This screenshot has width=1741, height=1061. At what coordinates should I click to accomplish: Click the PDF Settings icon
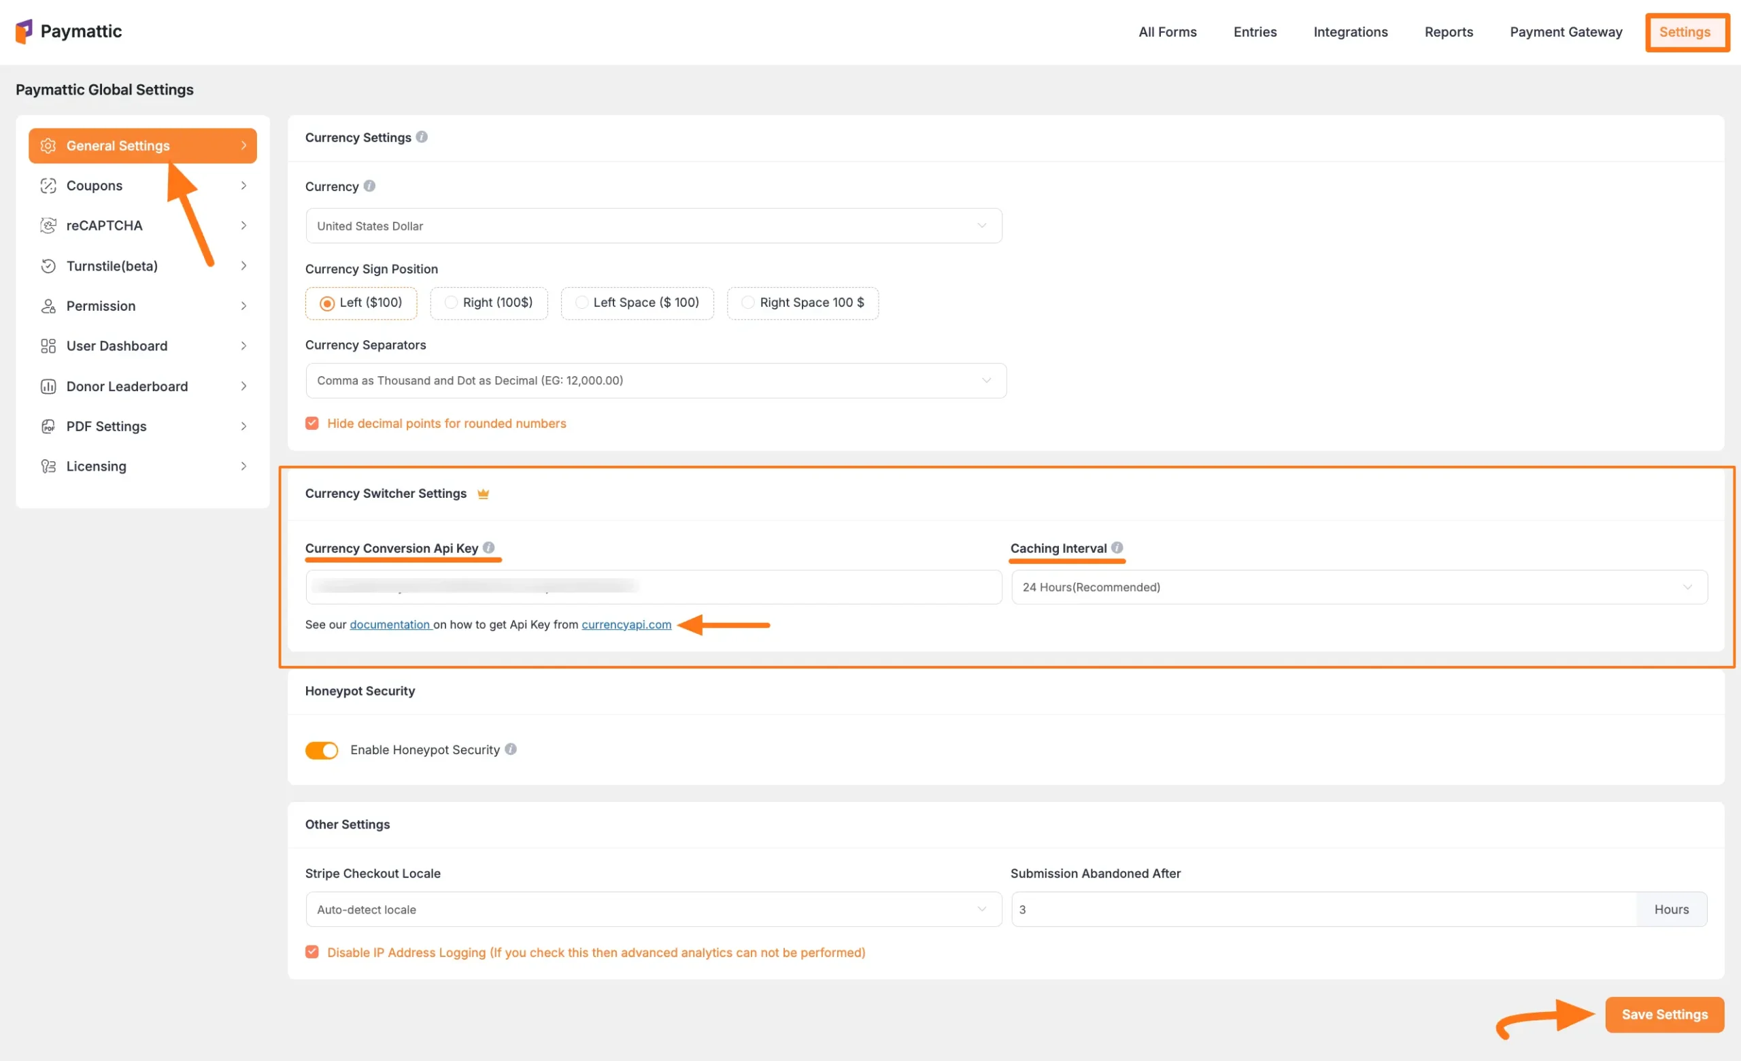pyautogui.click(x=48, y=426)
